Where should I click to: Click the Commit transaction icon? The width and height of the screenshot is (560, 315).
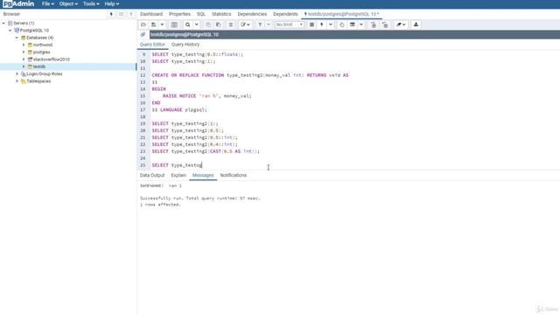pyautogui.click(x=374, y=24)
